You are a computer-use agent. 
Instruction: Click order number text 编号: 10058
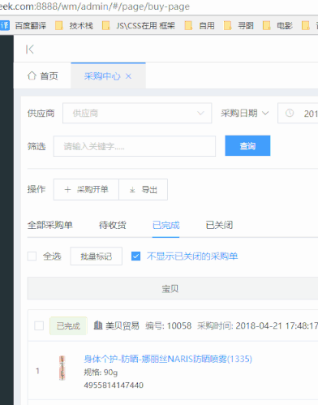[169, 325]
